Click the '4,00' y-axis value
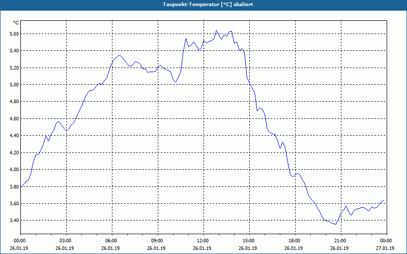This screenshot has height=254, width=407. (14, 170)
